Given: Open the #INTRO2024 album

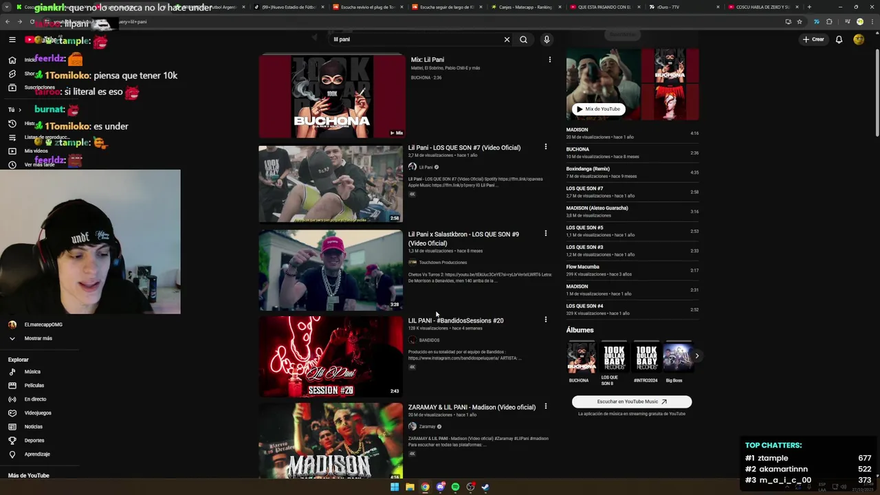Looking at the screenshot, I should 646,357.
